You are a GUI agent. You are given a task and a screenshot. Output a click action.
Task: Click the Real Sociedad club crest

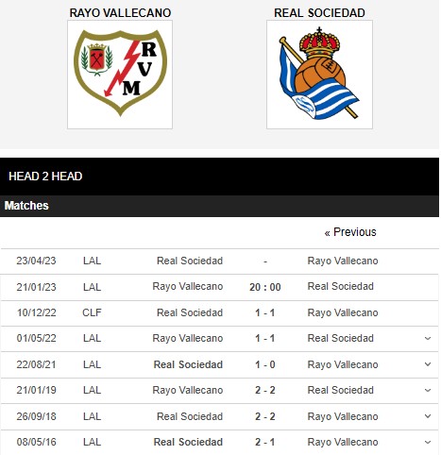319,75
